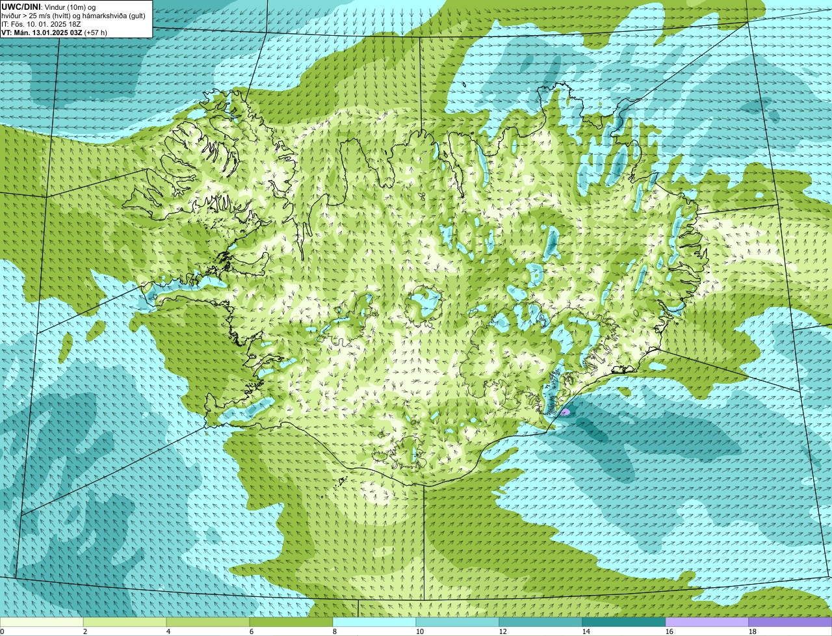Click the pink peak-wind patch off the southeast coast
Screen dimensions: 832x636
[565, 412]
